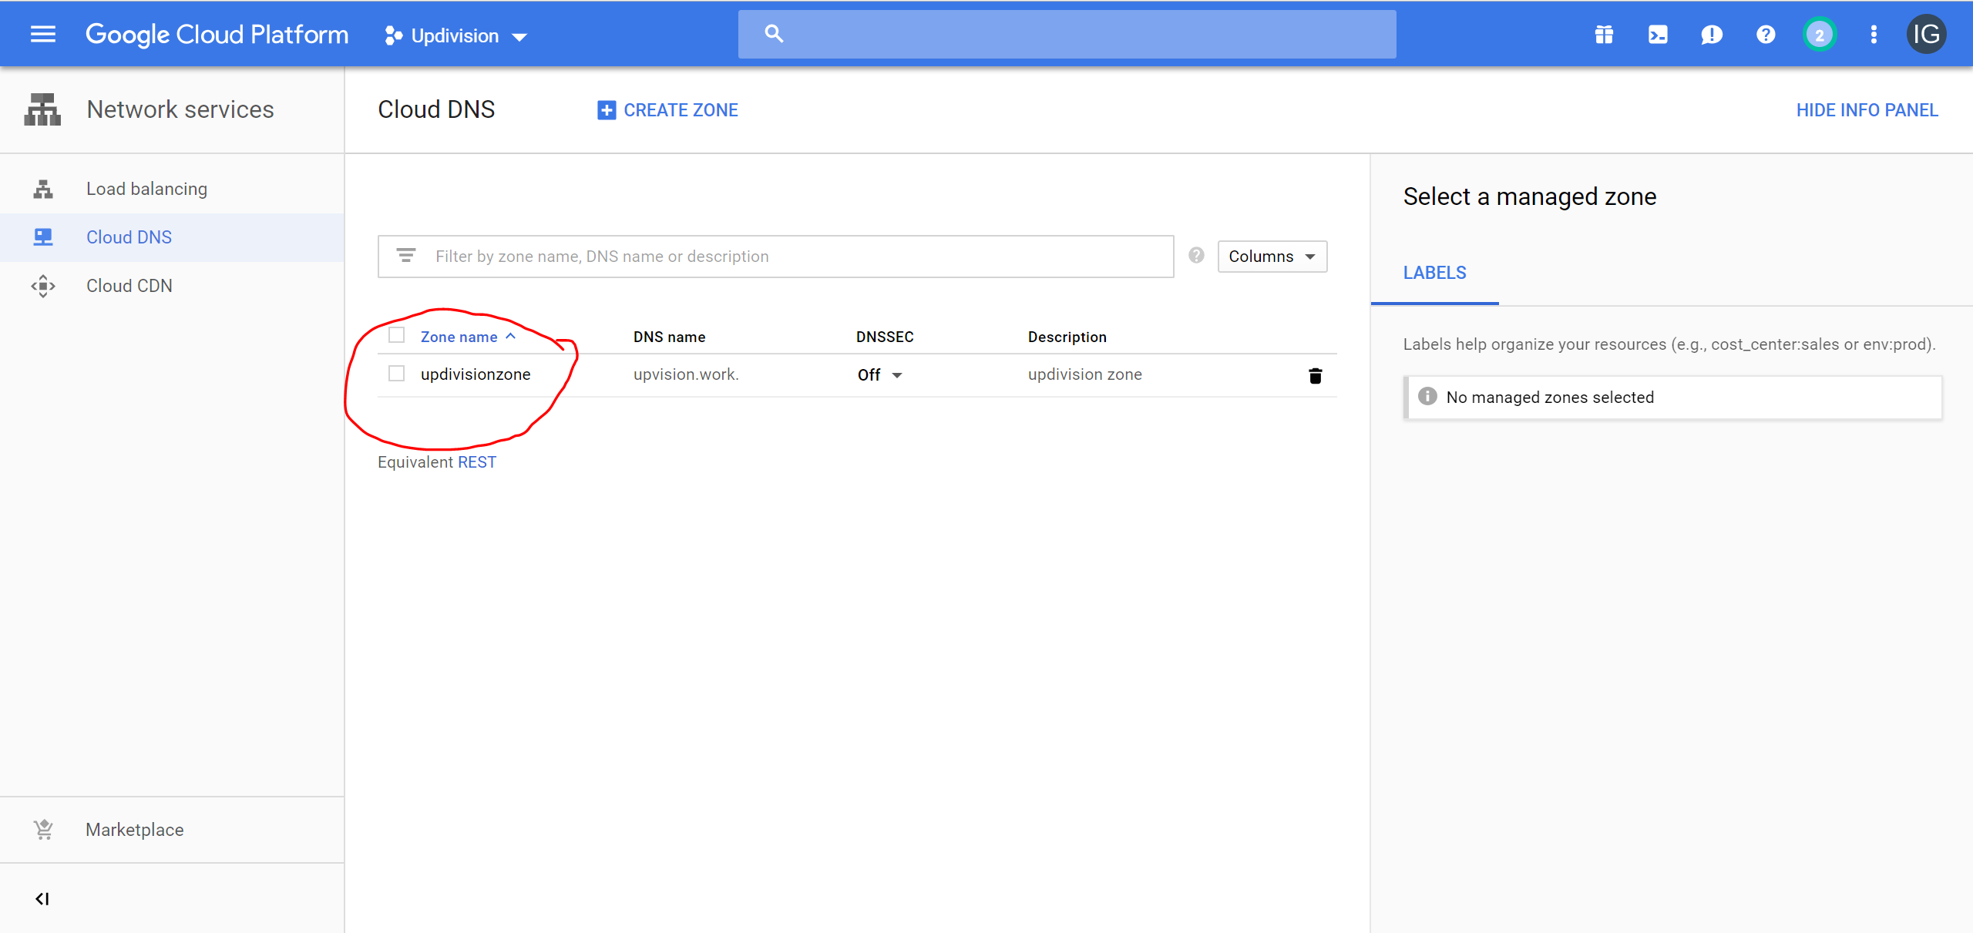Toggle the select-all zones checkbox
This screenshot has width=1973, height=933.
coord(396,335)
